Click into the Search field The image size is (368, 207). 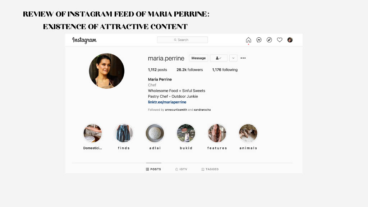point(182,40)
